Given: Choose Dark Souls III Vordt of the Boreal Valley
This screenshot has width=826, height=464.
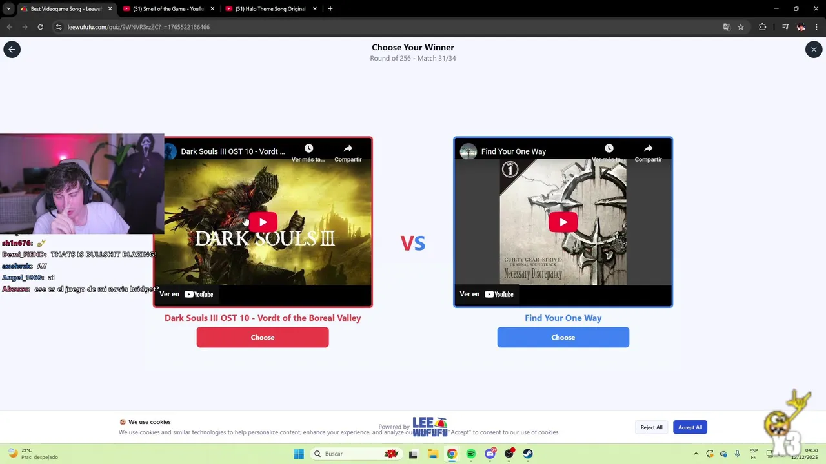Looking at the screenshot, I should click(x=263, y=338).
